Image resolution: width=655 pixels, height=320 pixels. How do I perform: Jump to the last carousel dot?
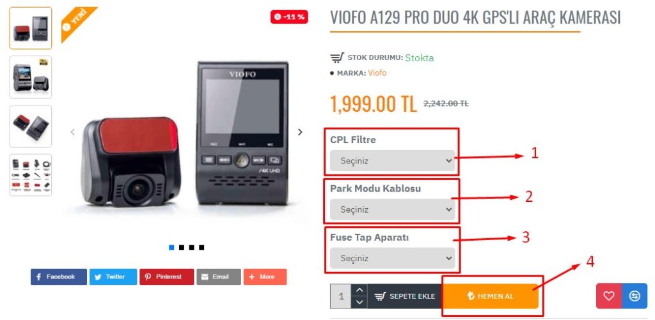coord(201,247)
